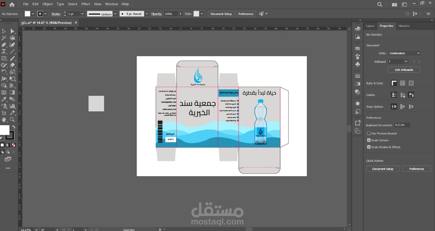The height and width of the screenshot is (231, 435).
Task: Select the Shape Builder tool
Action: coord(4,85)
